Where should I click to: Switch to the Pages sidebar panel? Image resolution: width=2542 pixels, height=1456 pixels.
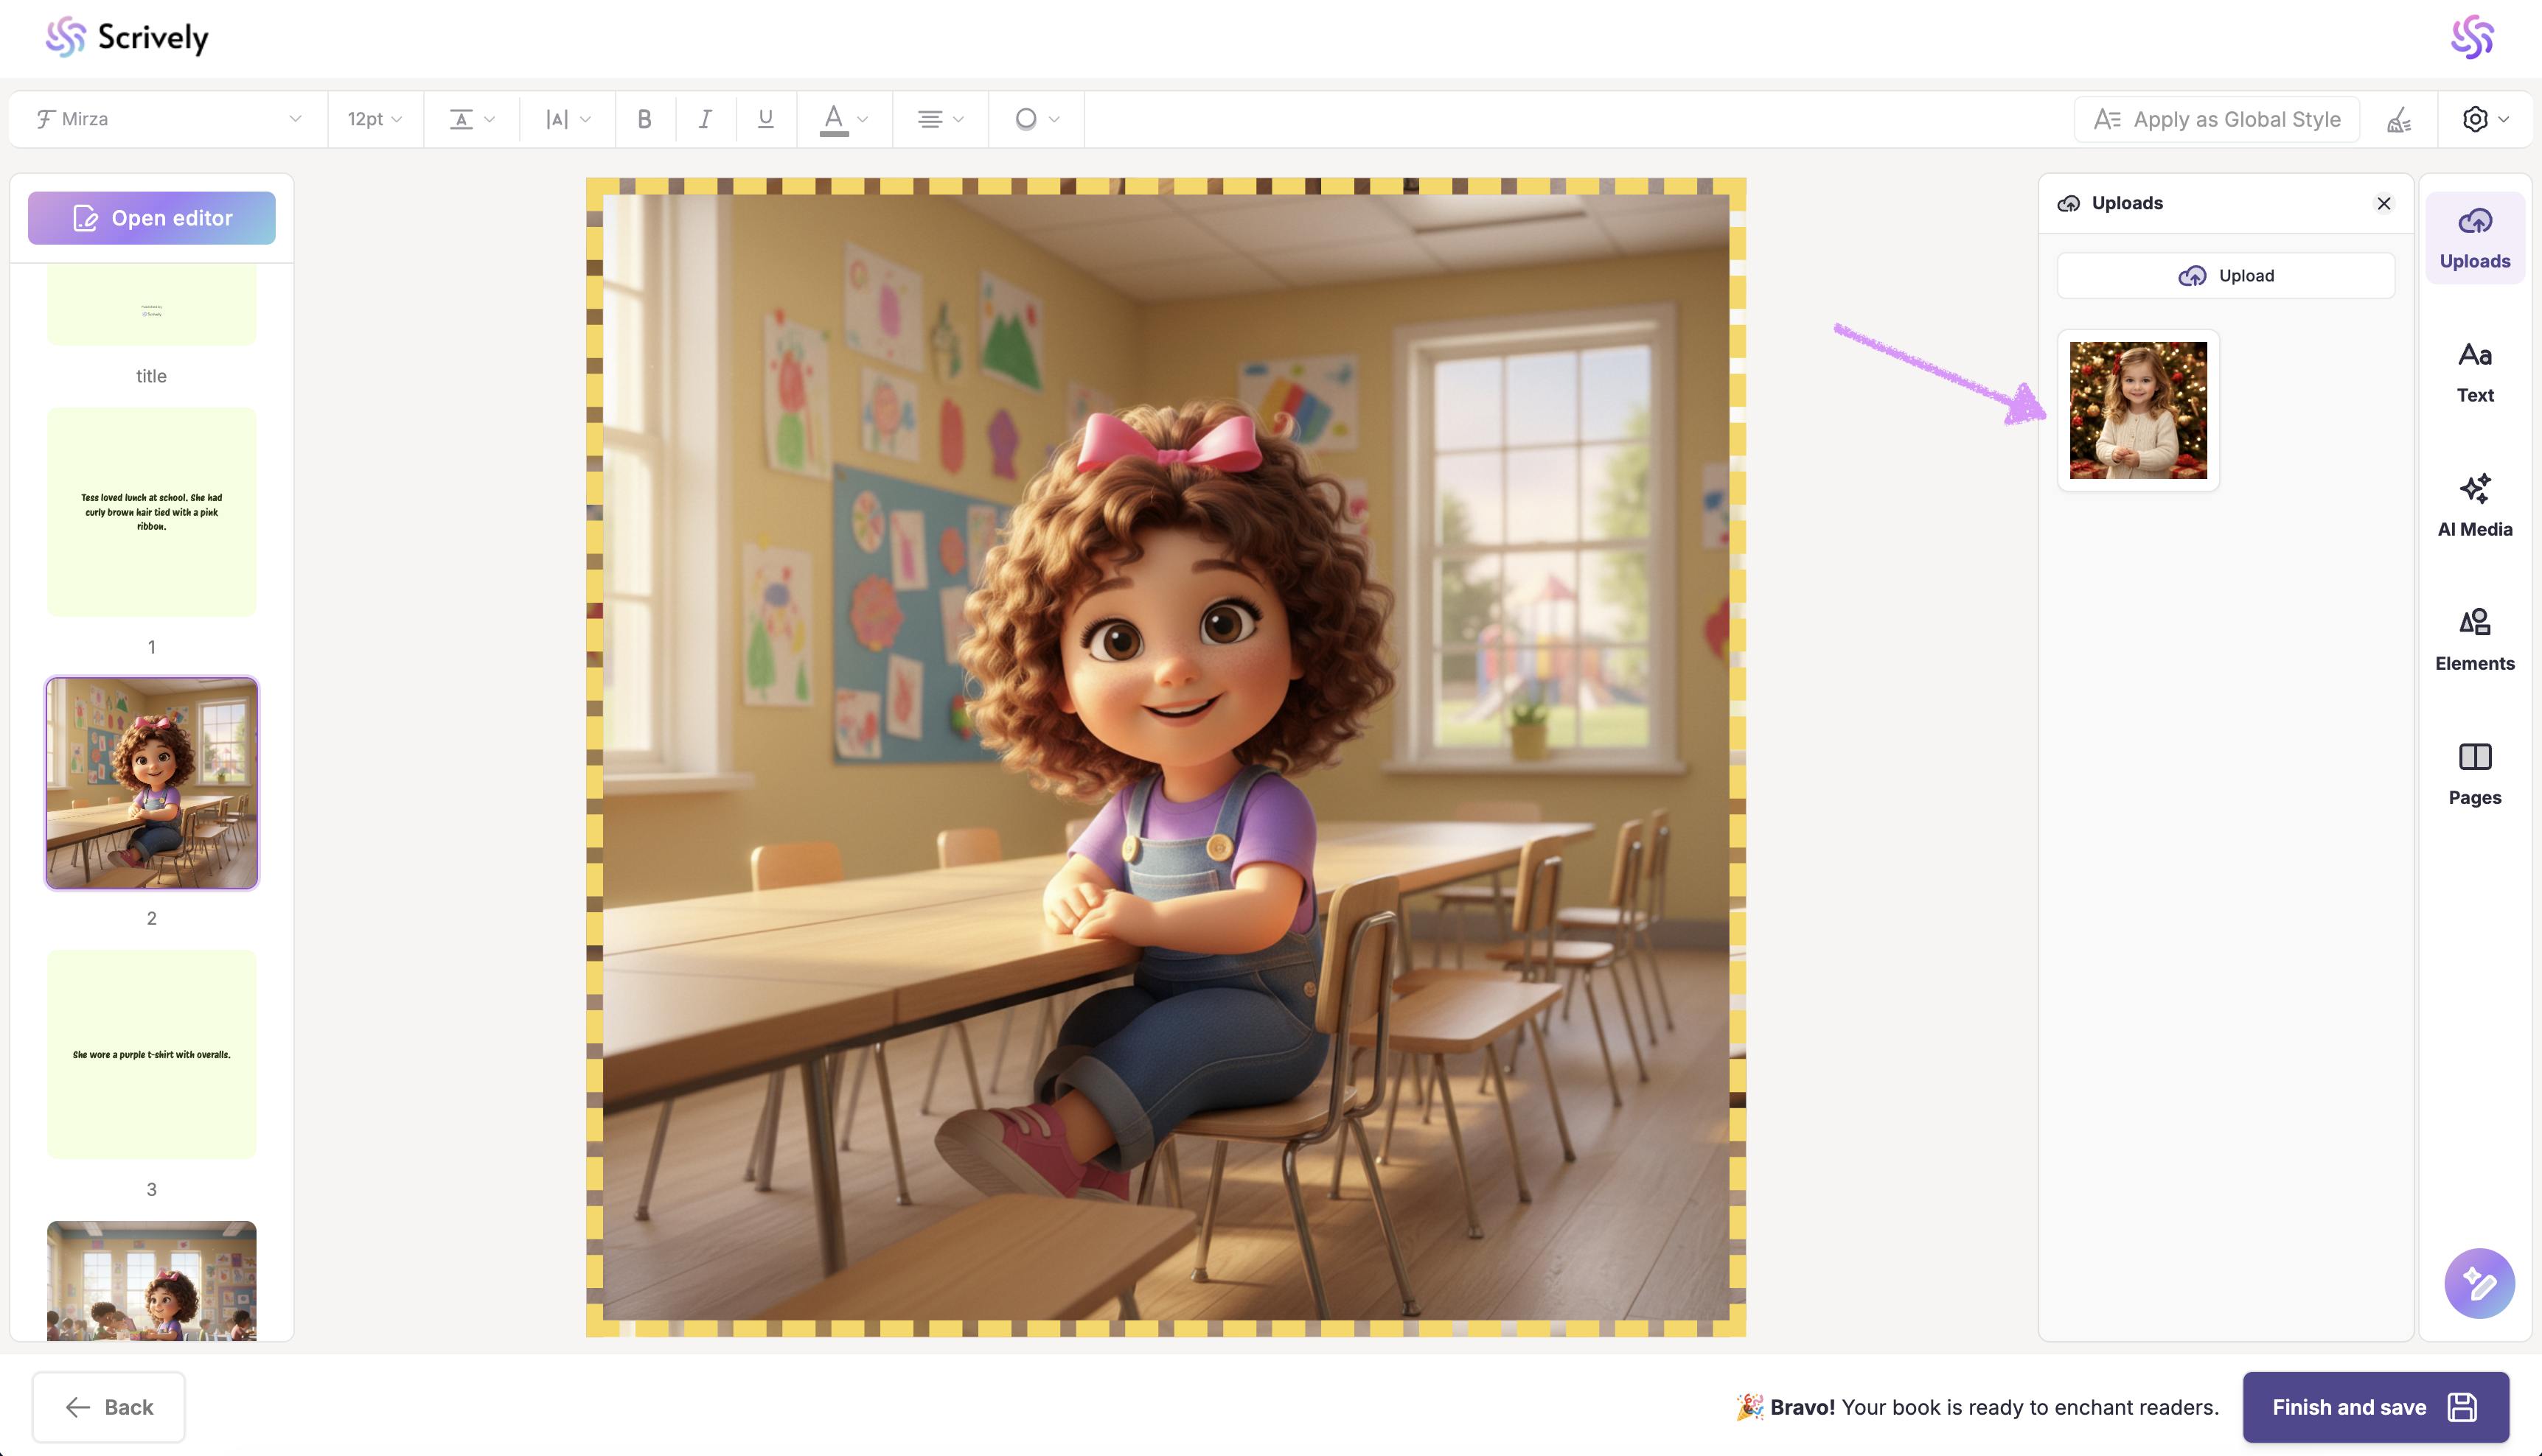tap(2474, 774)
